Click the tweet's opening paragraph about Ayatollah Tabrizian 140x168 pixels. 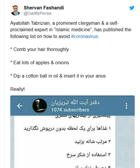[x=71, y=30]
